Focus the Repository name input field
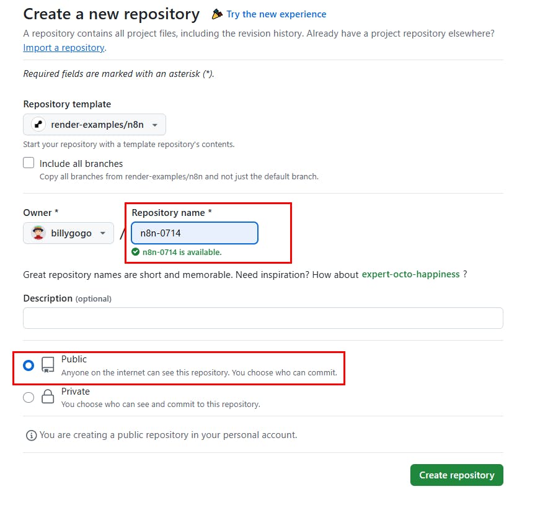 coord(195,233)
